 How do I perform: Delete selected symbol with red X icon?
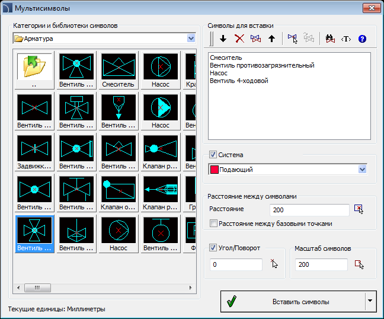[239, 39]
